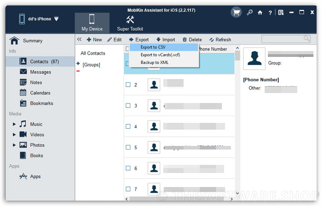Collapse the sidebar with double chevron
The width and height of the screenshot is (322, 206).
79,39
